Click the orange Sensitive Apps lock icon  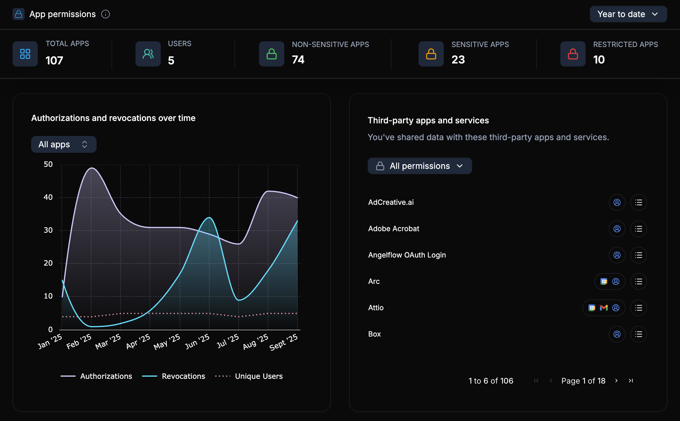[431, 54]
